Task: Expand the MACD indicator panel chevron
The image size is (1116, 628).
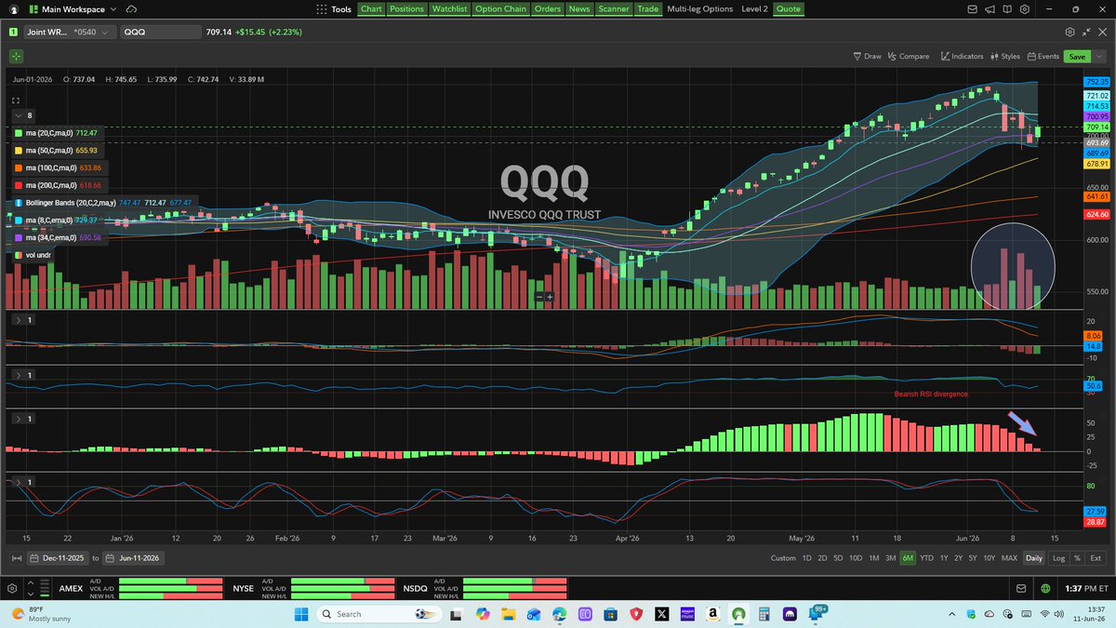Action: point(18,320)
